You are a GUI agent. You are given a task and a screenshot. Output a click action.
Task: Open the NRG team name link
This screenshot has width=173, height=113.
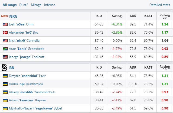(x=13, y=16)
